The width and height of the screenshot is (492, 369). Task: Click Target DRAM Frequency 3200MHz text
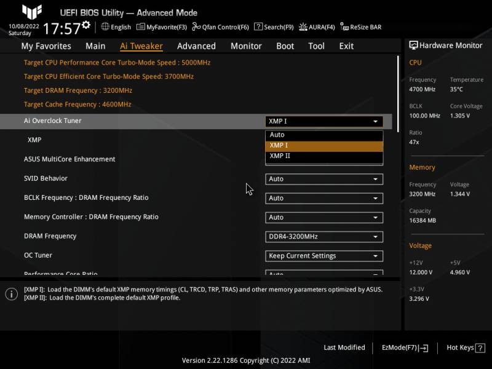click(x=78, y=90)
